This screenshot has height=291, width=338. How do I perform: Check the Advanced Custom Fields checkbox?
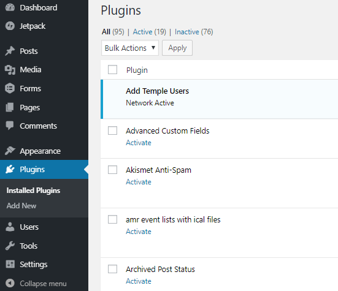[x=112, y=130]
